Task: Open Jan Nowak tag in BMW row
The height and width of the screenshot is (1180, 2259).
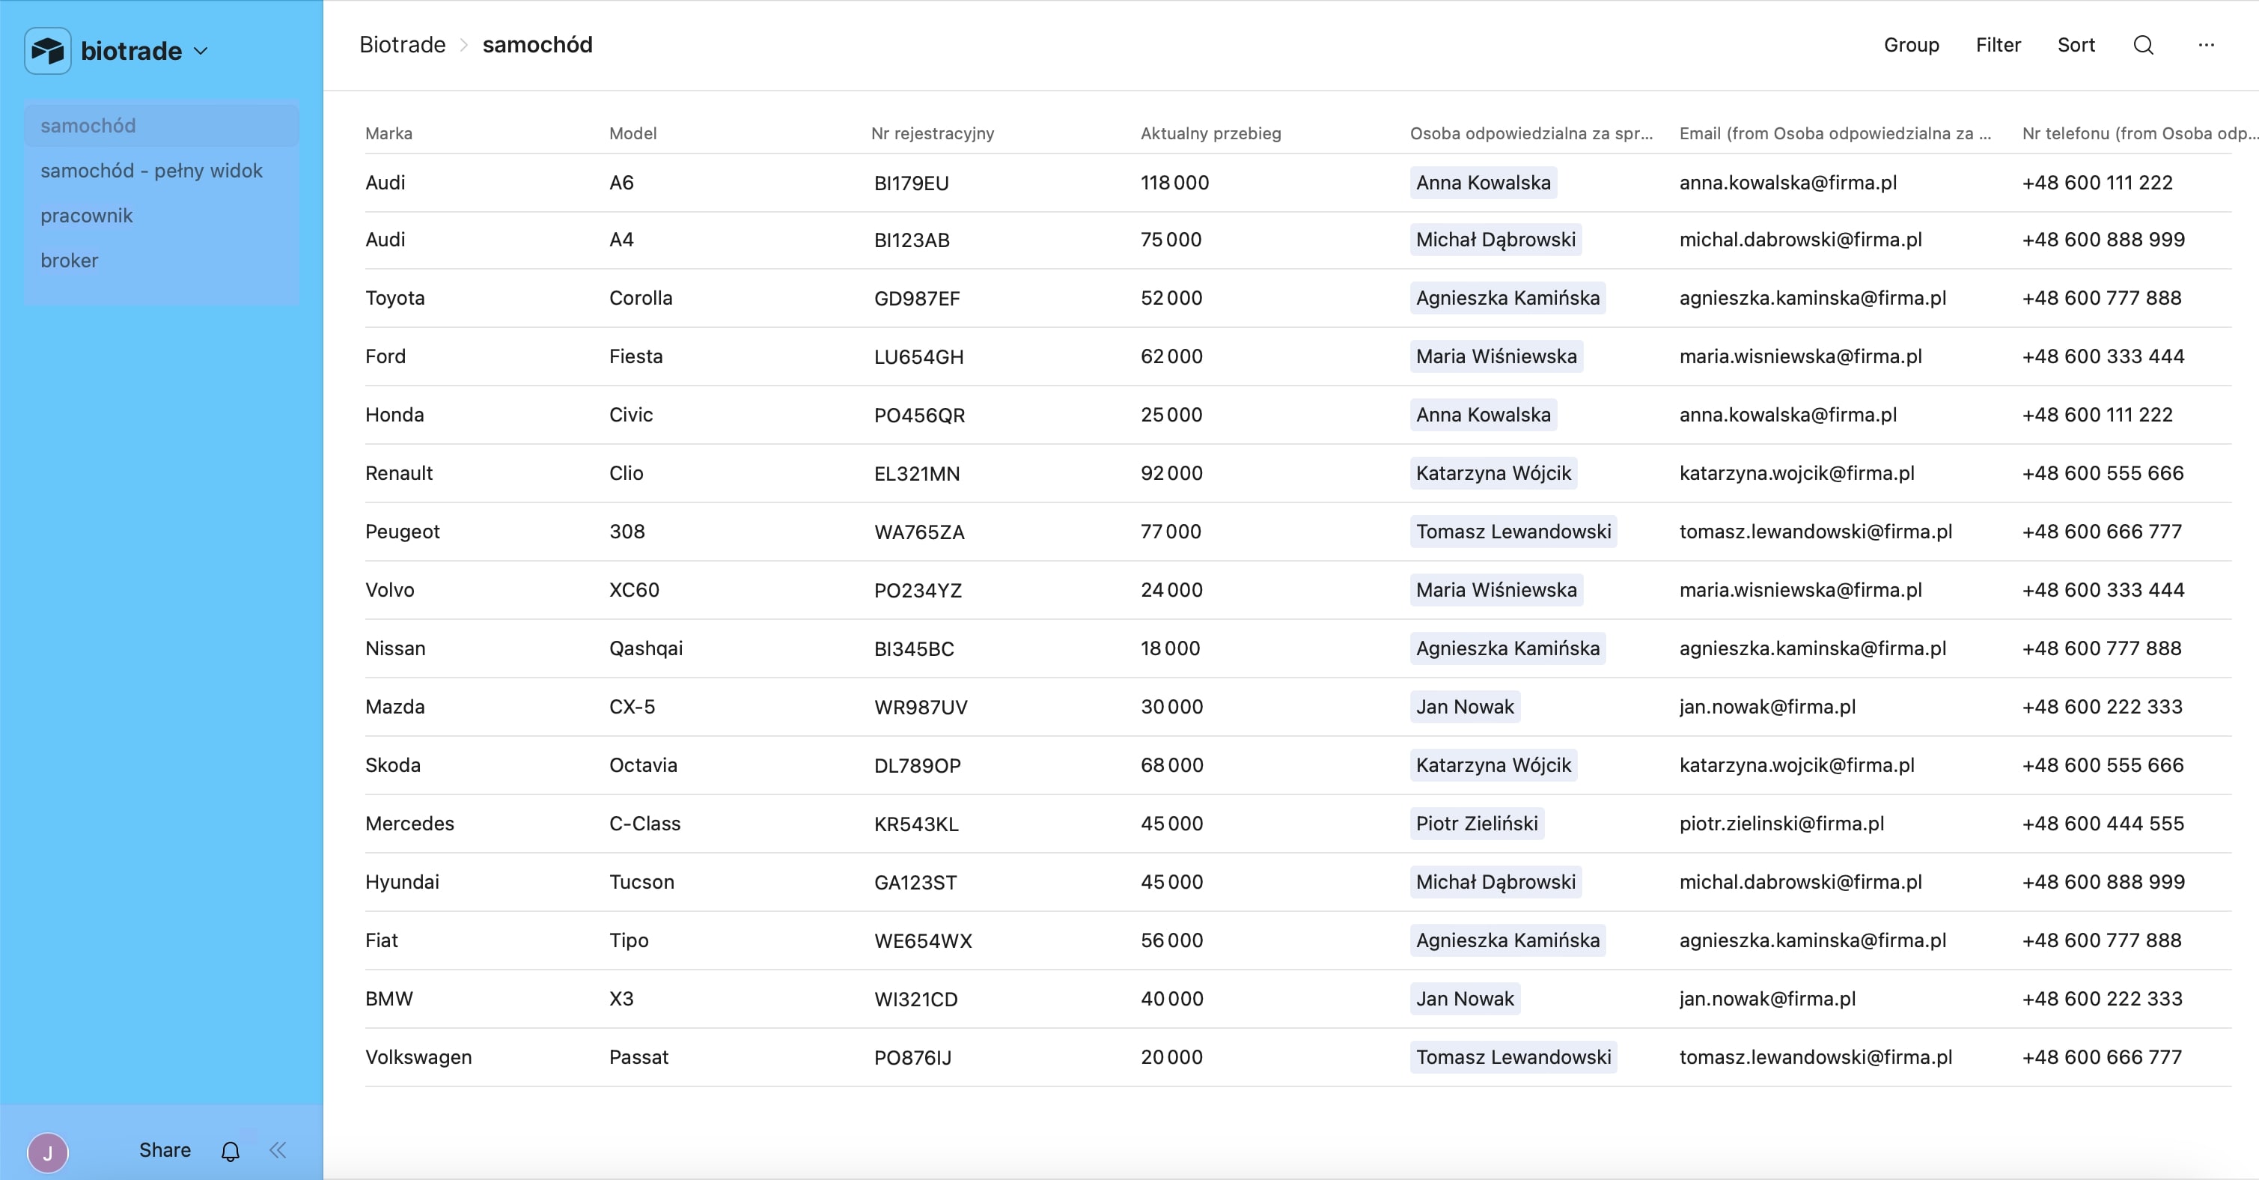Action: [x=1465, y=998]
